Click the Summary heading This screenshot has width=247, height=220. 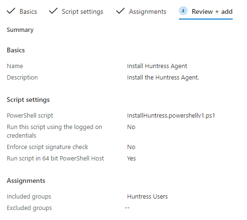20,30
